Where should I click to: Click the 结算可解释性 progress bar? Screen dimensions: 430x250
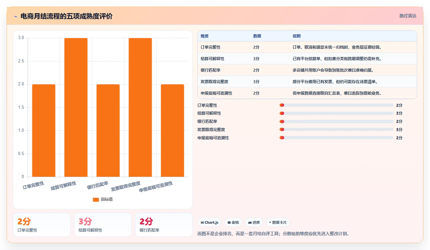pos(336,113)
